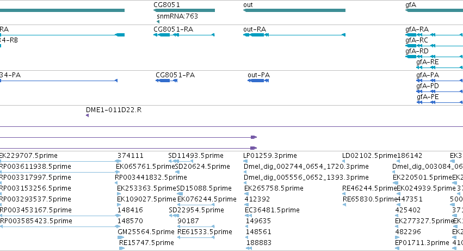The width and height of the screenshot is (463, 251).
Task: Select the snmRNA:763 label
Action: pos(177,16)
